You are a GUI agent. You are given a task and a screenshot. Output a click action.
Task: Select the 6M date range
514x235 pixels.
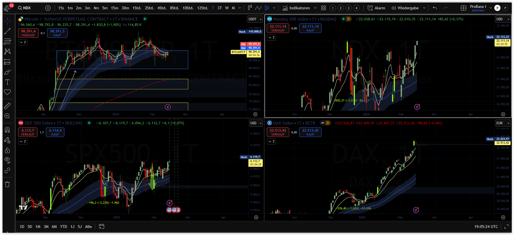coord(54,227)
